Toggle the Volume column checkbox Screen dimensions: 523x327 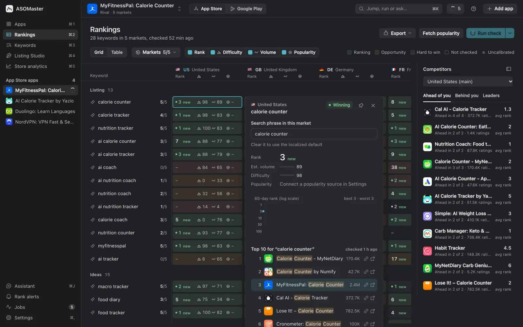pyautogui.click(x=250, y=52)
